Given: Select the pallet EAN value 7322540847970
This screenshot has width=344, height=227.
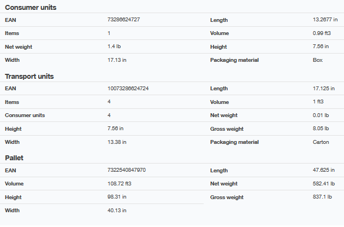Looking at the screenshot, I should point(127,171).
